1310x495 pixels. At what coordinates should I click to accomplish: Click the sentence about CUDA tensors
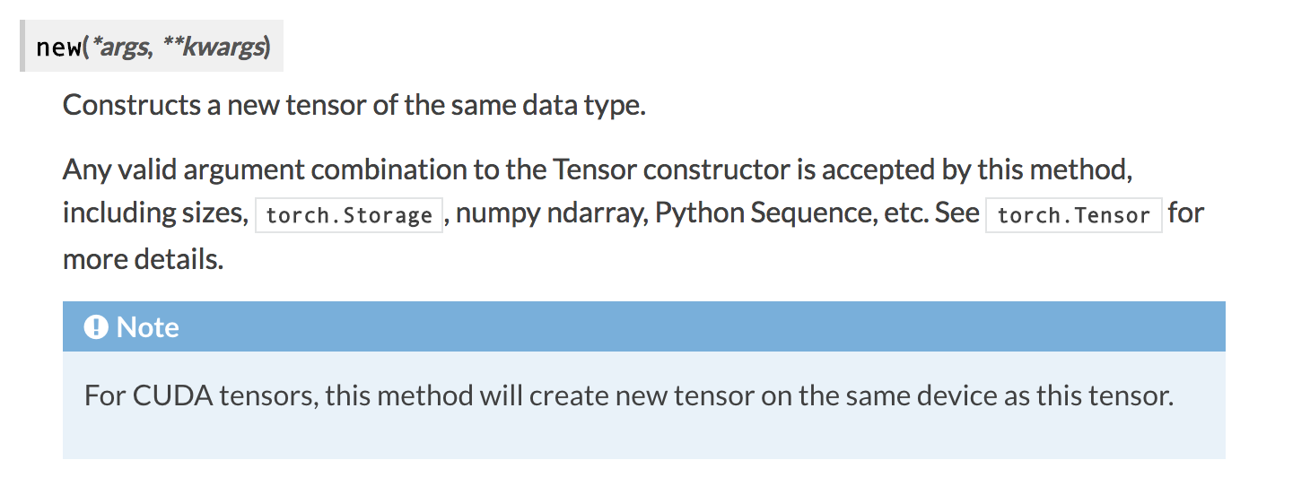[x=629, y=395]
